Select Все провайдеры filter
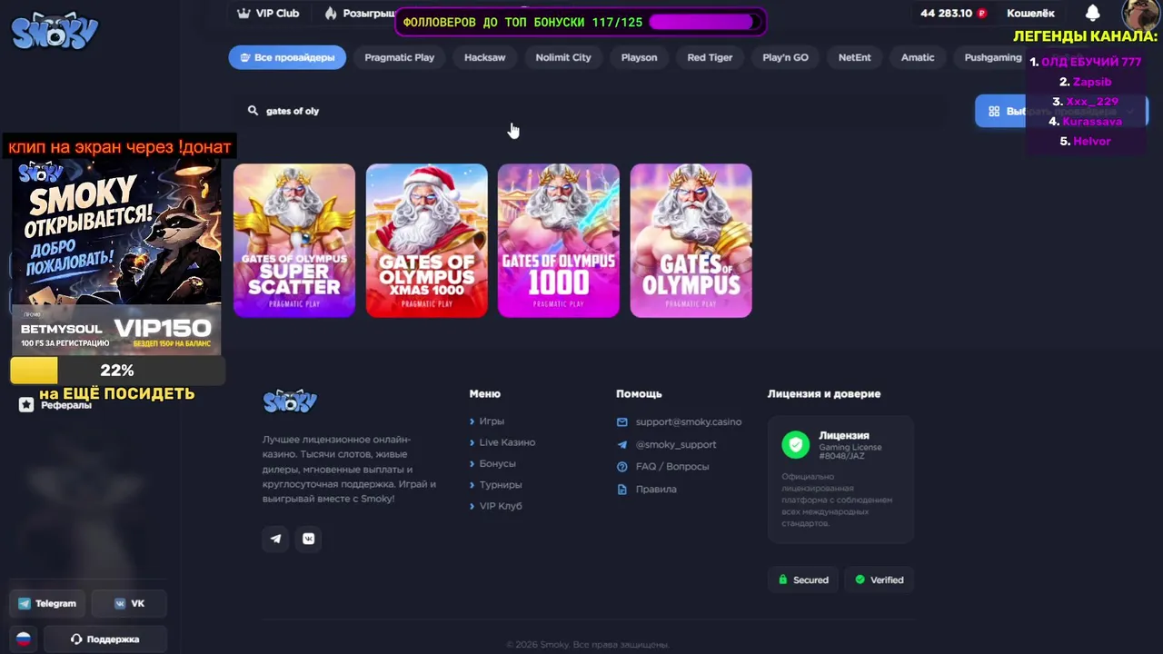The image size is (1163, 654). click(287, 57)
